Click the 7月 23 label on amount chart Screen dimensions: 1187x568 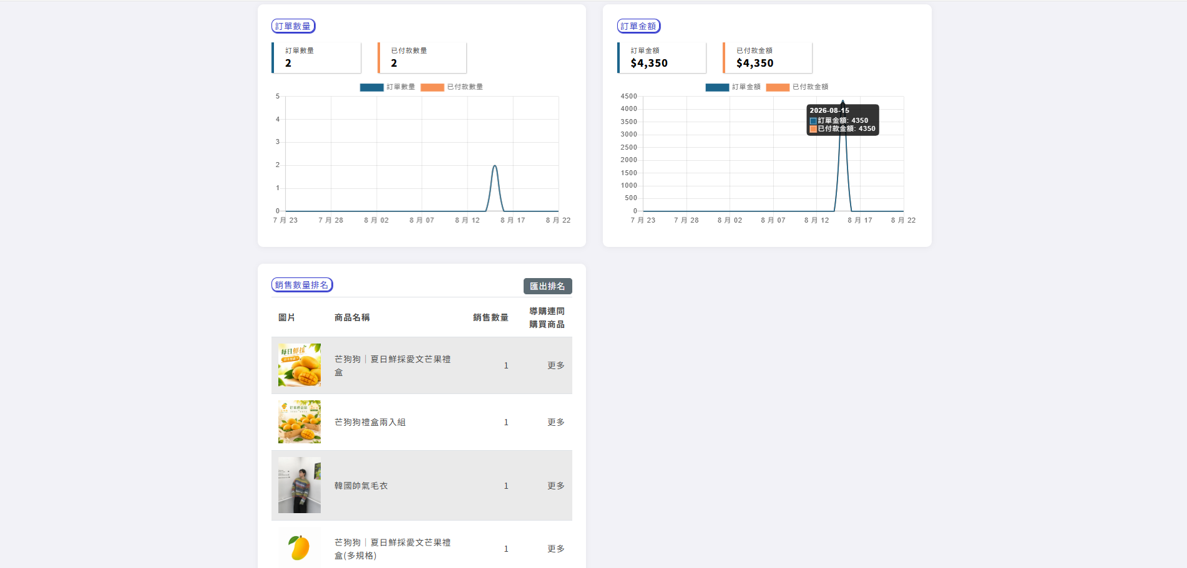tap(643, 220)
